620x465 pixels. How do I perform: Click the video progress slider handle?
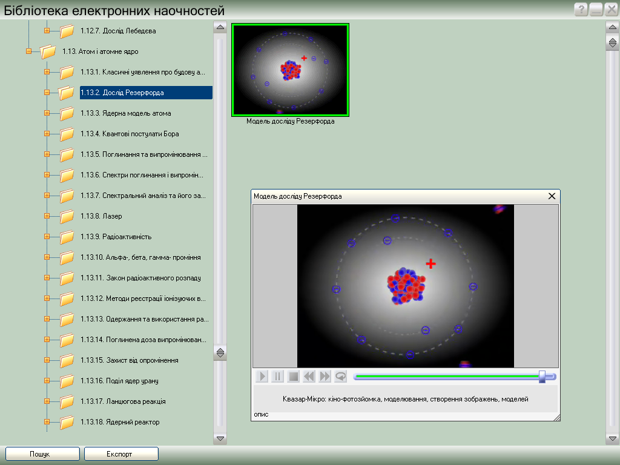[542, 377]
